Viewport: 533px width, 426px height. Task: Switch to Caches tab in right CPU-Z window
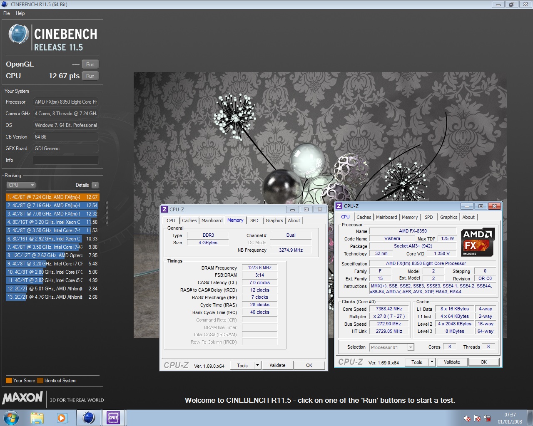tap(364, 217)
